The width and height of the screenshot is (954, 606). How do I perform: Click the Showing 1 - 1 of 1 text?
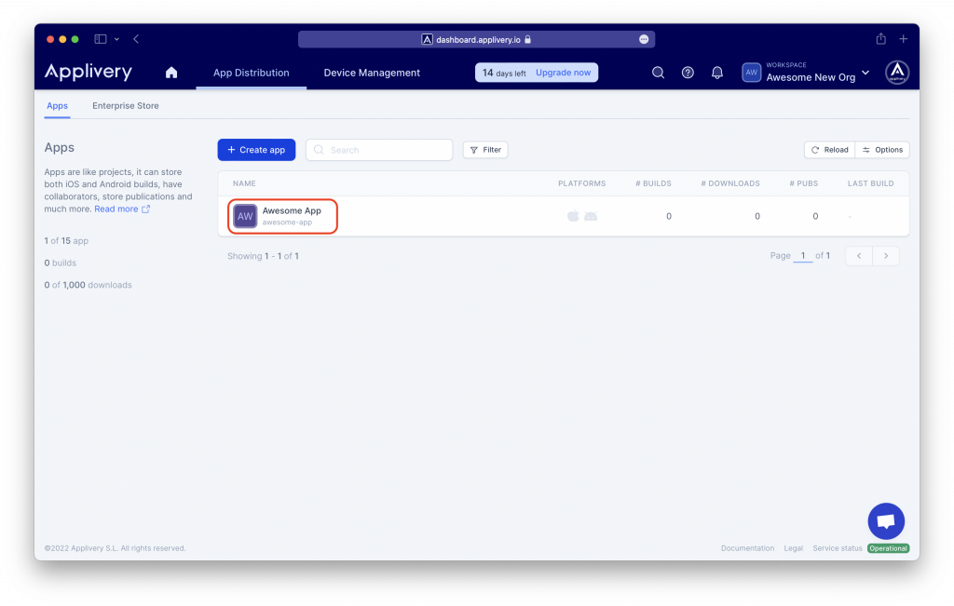pyautogui.click(x=263, y=256)
